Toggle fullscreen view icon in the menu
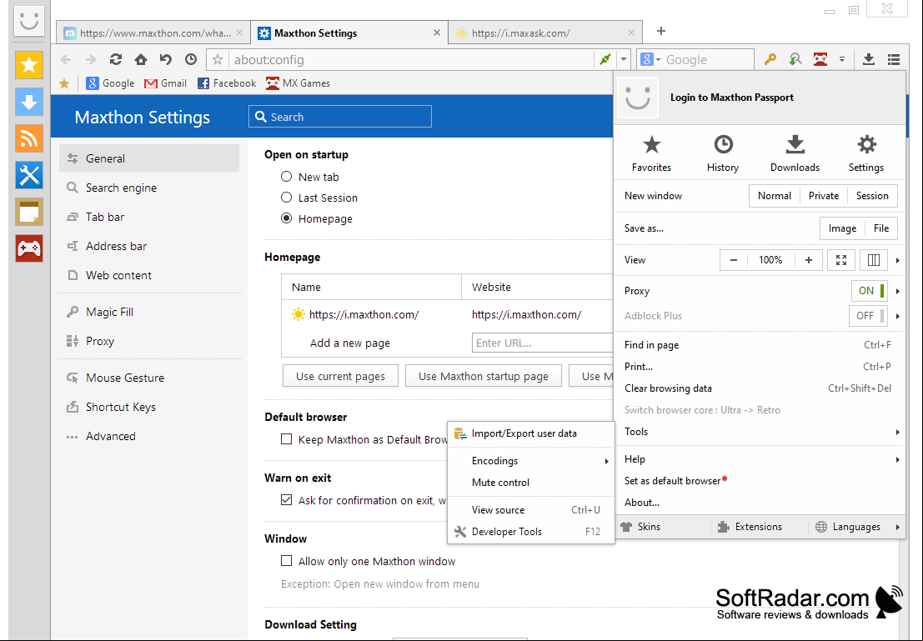This screenshot has height=641, width=923. 841,260
